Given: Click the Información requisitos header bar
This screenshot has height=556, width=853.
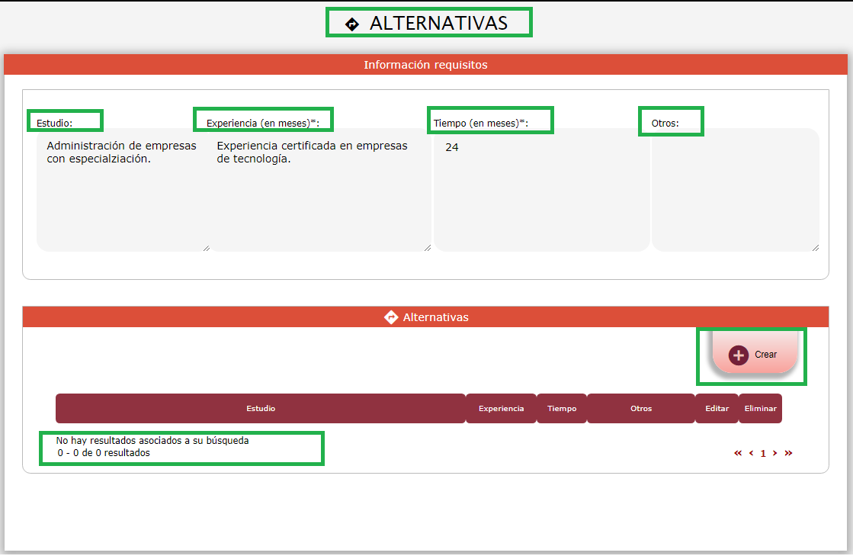Looking at the screenshot, I should (425, 65).
